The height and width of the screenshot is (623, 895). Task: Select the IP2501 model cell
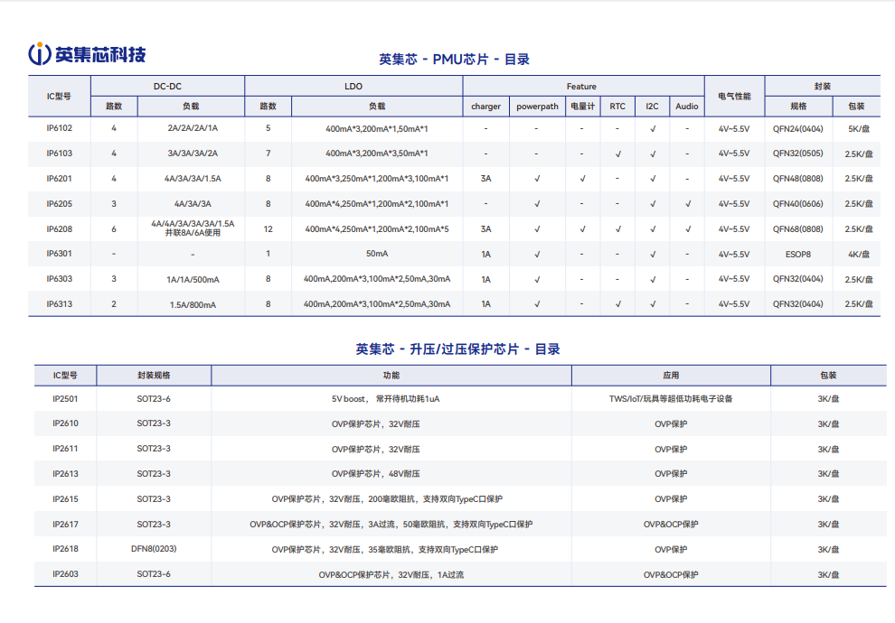(65, 399)
